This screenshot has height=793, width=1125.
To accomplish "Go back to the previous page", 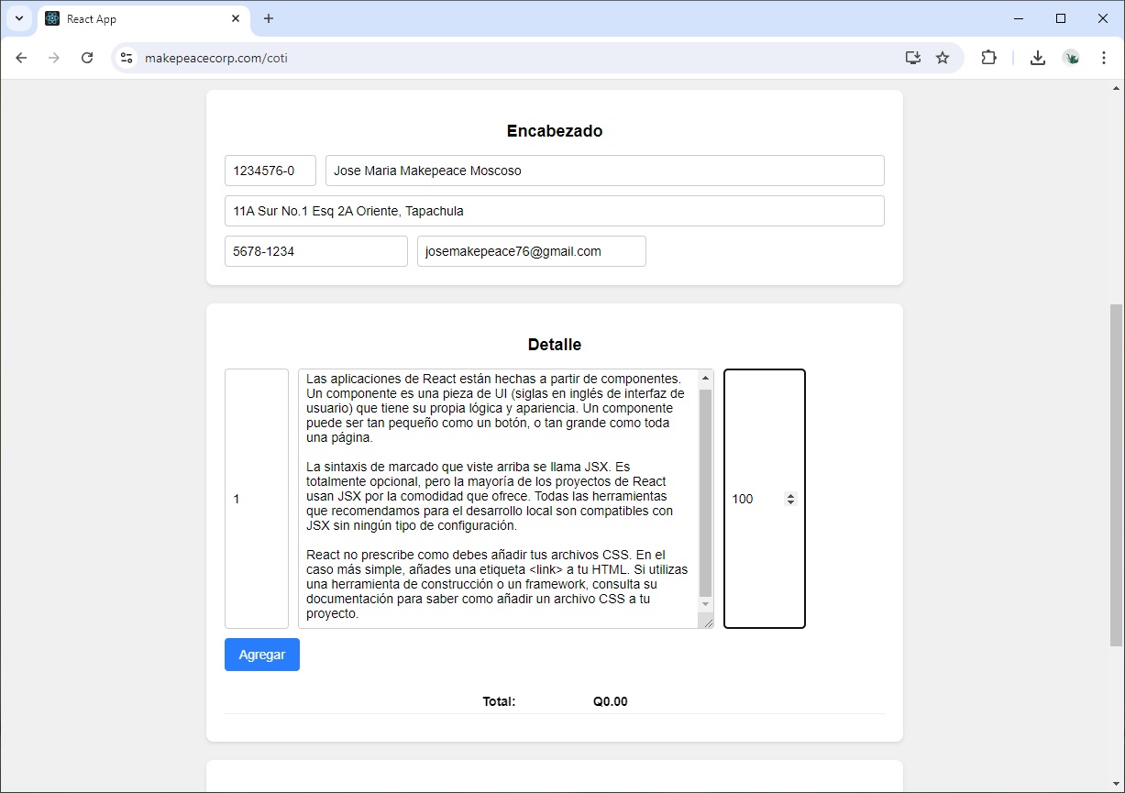I will pyautogui.click(x=21, y=58).
